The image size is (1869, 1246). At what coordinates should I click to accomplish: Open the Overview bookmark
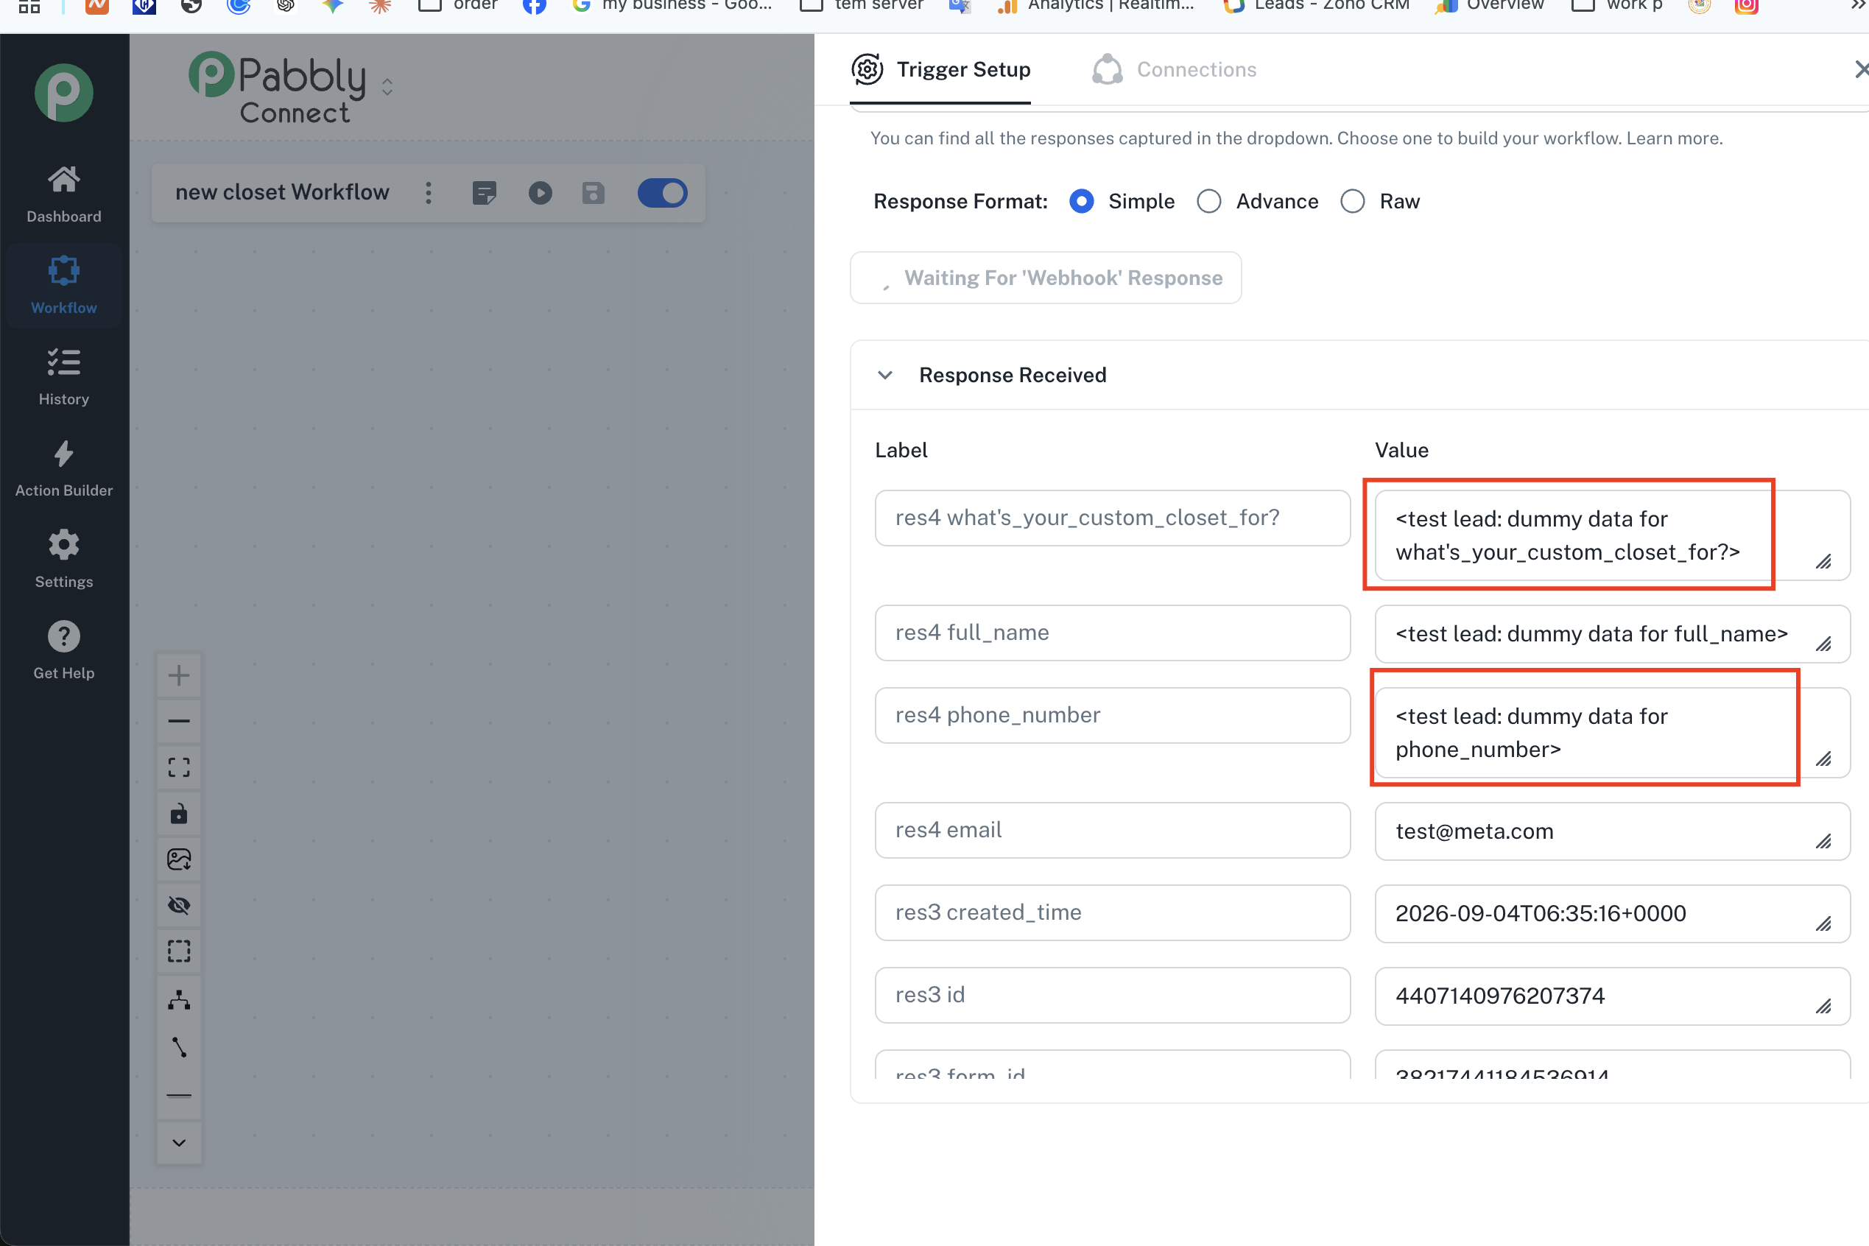click(x=1490, y=7)
